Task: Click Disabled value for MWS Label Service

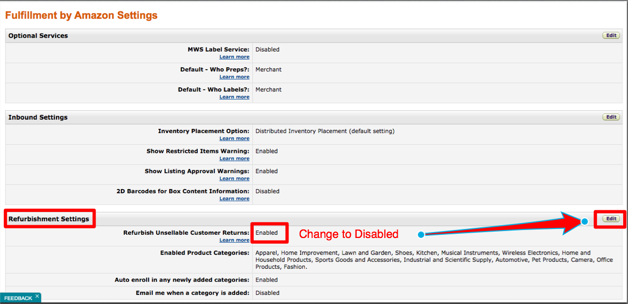Action: (x=268, y=50)
